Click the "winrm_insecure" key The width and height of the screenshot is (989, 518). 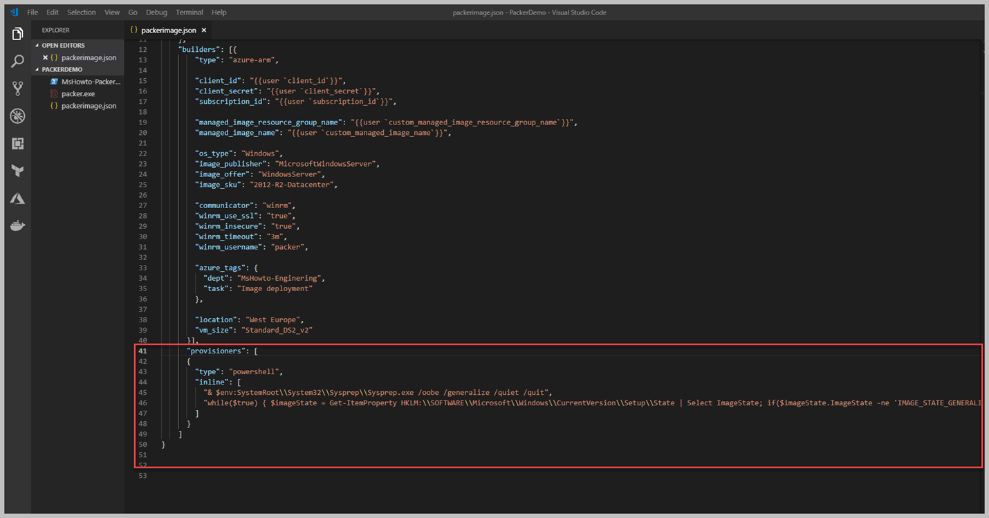coord(227,226)
